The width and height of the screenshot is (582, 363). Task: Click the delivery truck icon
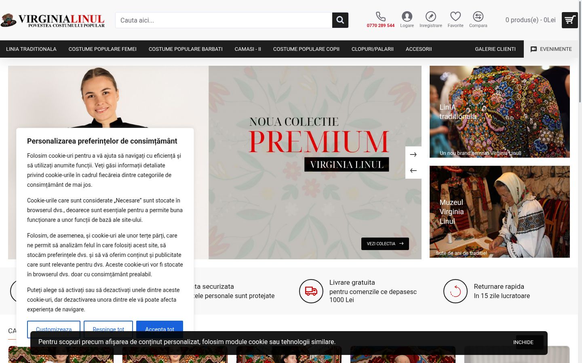(x=311, y=291)
